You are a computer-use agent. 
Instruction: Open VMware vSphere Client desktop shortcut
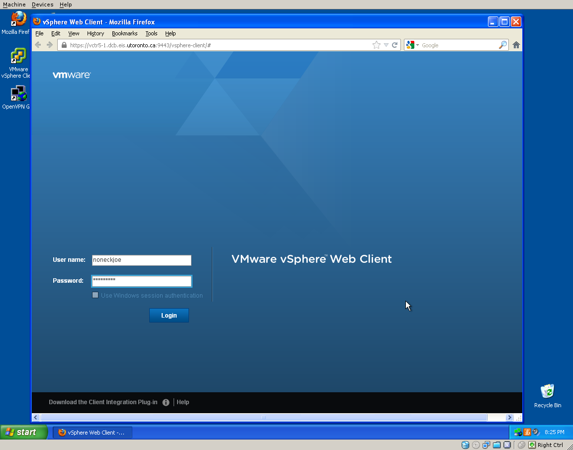tap(16, 63)
